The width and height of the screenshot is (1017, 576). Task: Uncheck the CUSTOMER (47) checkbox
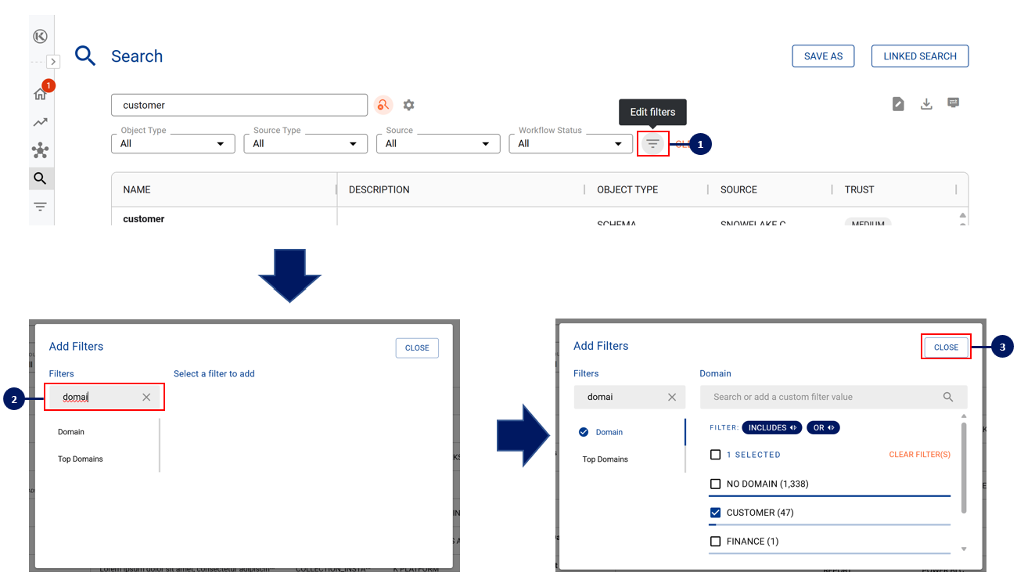point(715,513)
